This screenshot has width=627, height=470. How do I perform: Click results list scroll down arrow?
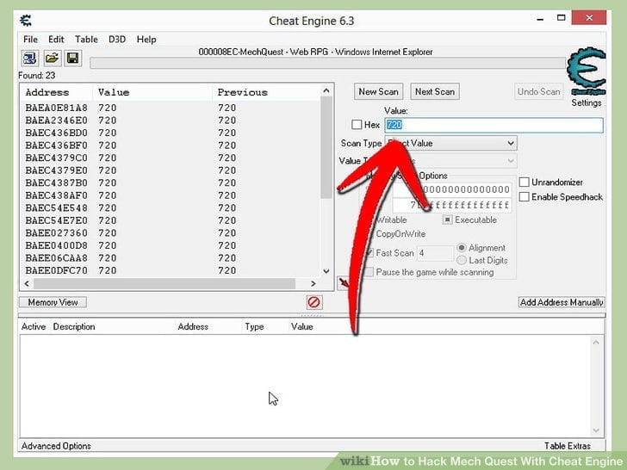tap(326, 271)
